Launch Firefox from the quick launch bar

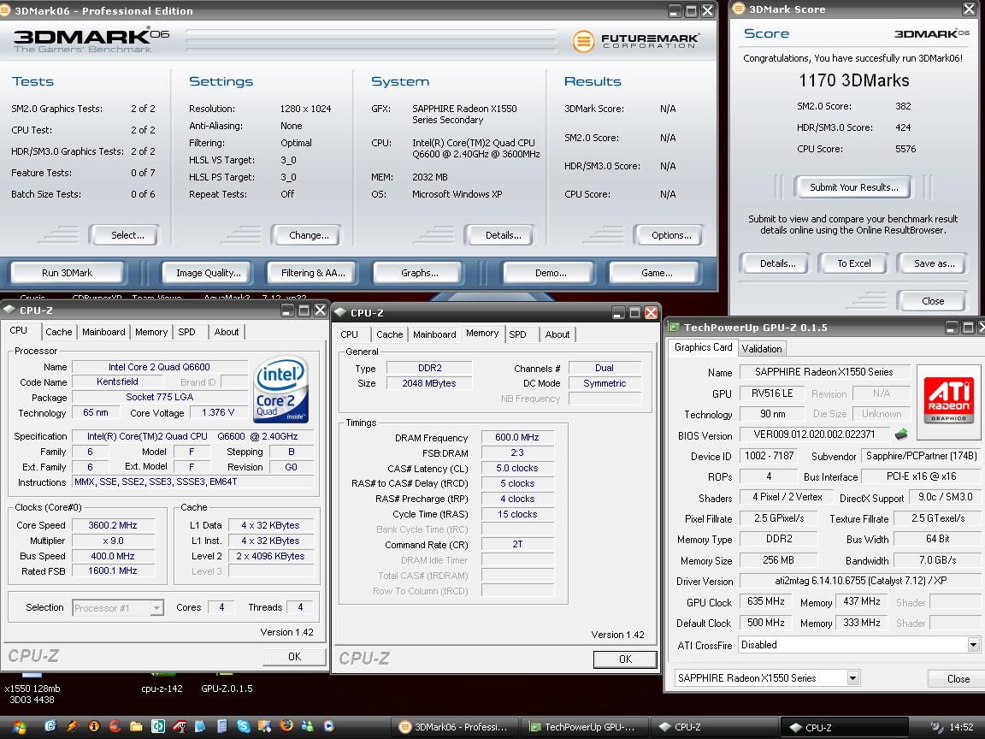coord(286,725)
